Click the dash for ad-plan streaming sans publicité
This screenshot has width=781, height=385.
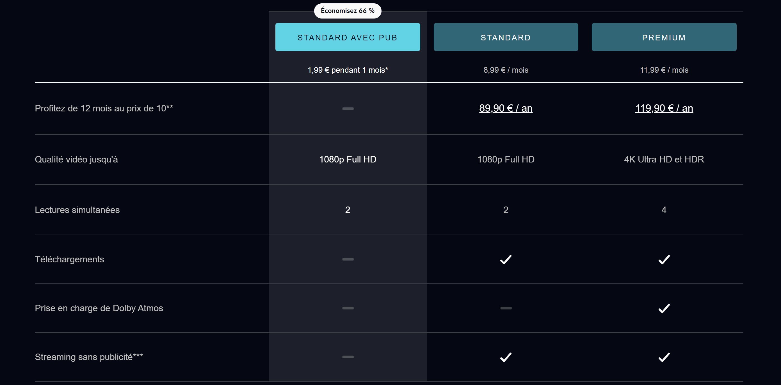[348, 357]
